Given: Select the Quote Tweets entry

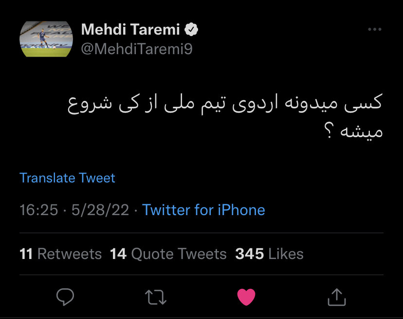Looking at the screenshot, I should coord(168,254).
